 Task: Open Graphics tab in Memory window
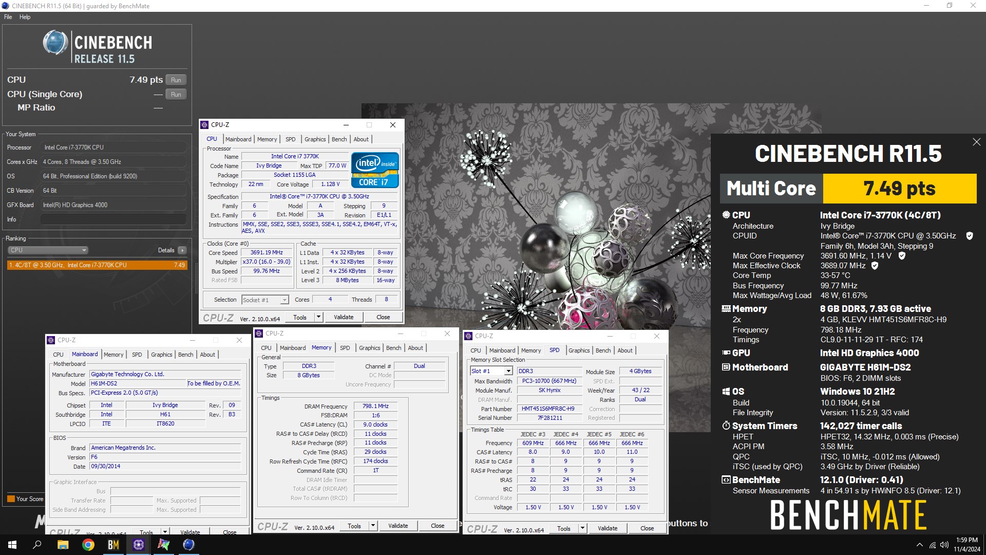pyautogui.click(x=370, y=348)
